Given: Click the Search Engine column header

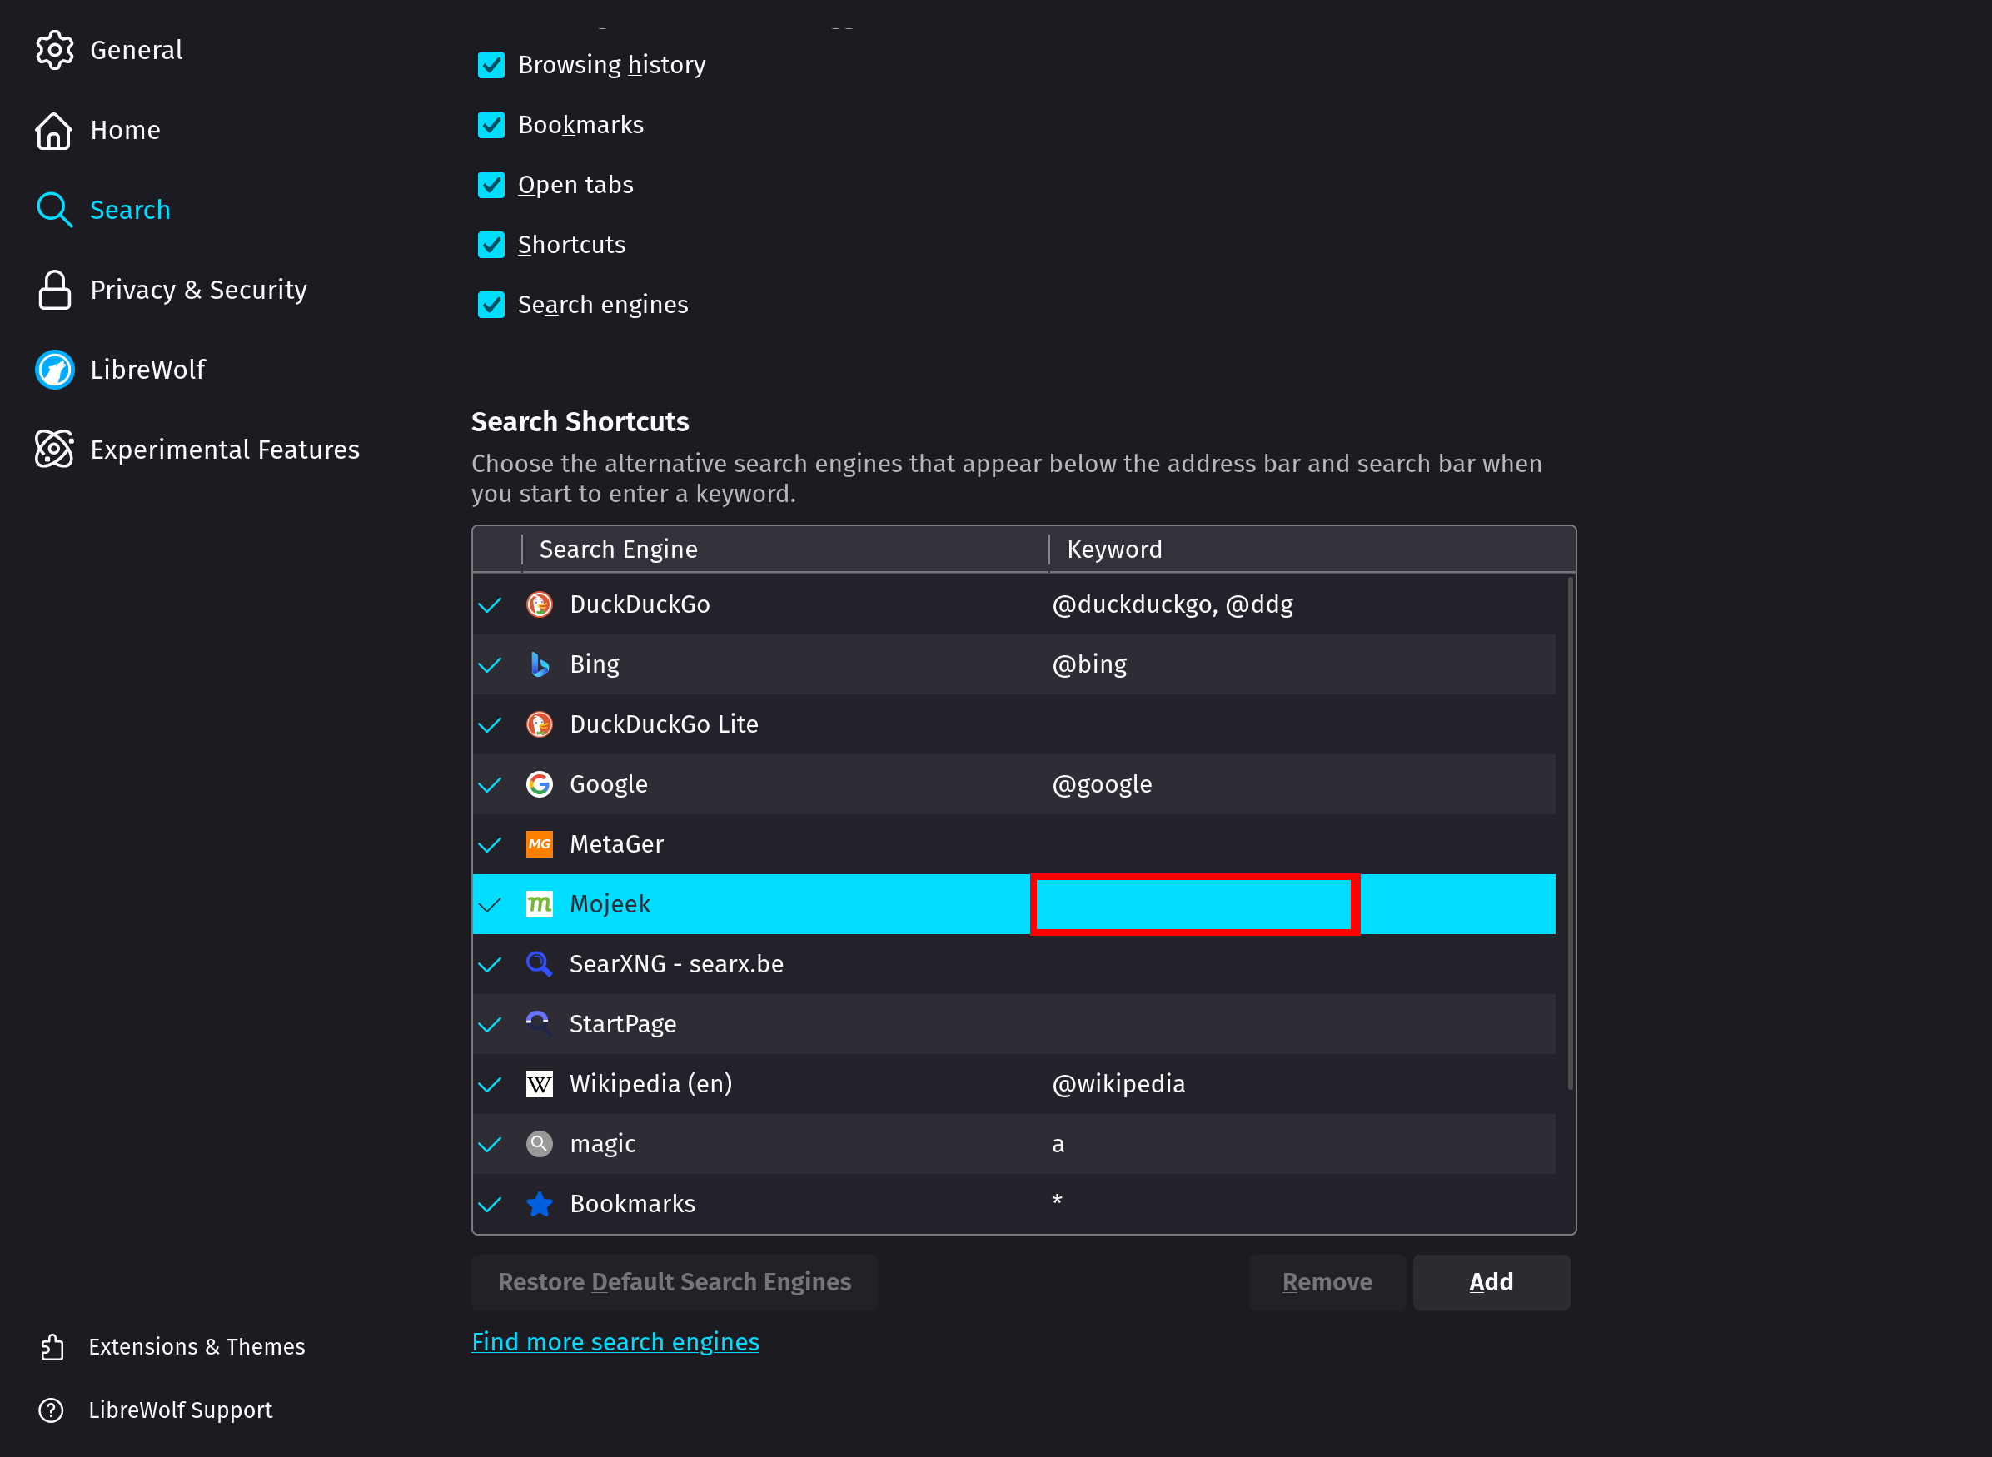Looking at the screenshot, I should (785, 549).
